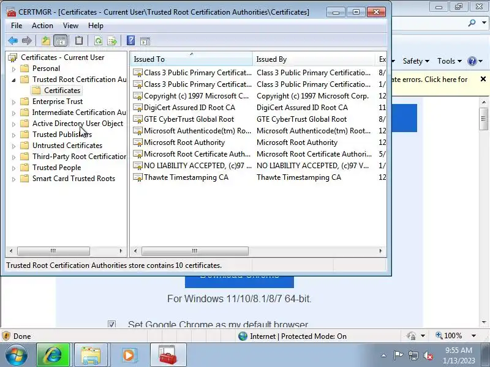Viewport: 490px width, 367px height.
Task: Open the File menu in CERTMGR
Action: pyautogui.click(x=17, y=26)
